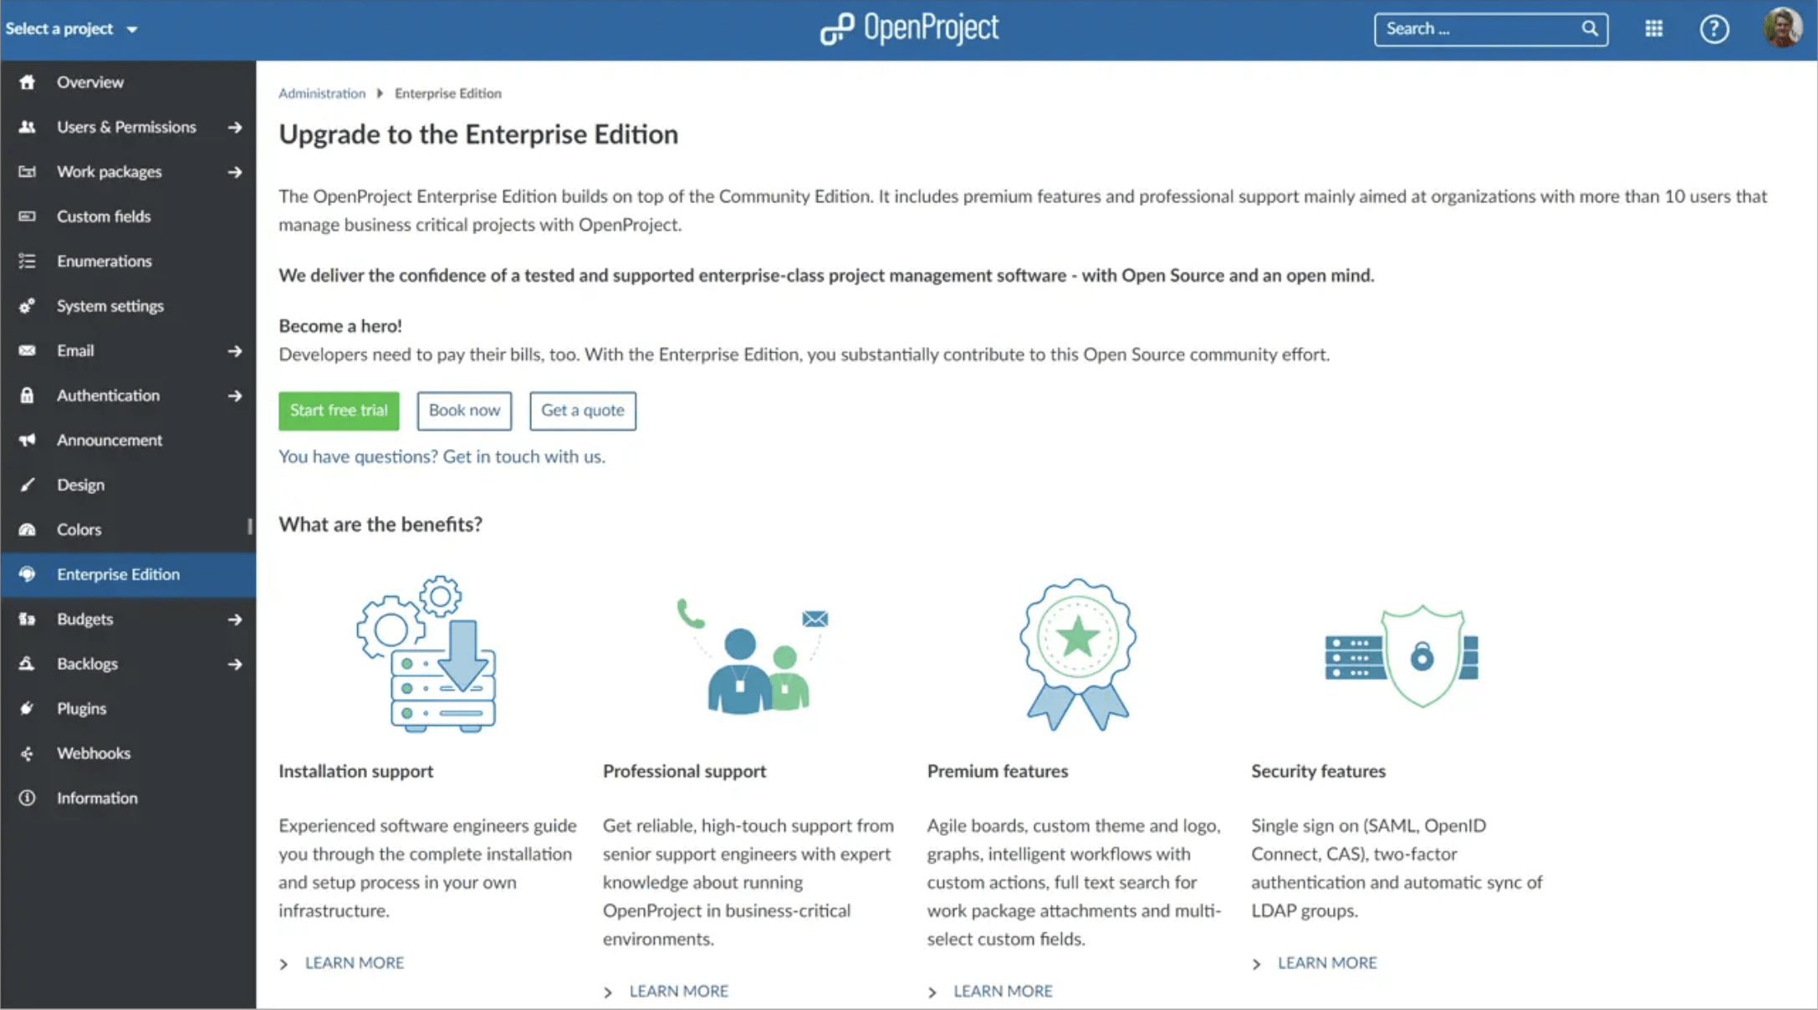
Task: Click the Installation Support Learn More link
Action: point(355,962)
